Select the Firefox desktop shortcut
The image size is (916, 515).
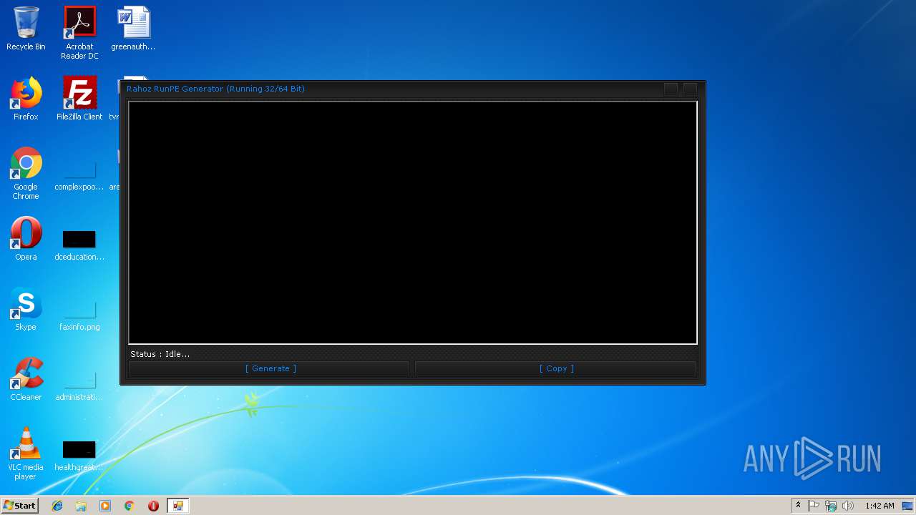(26, 99)
